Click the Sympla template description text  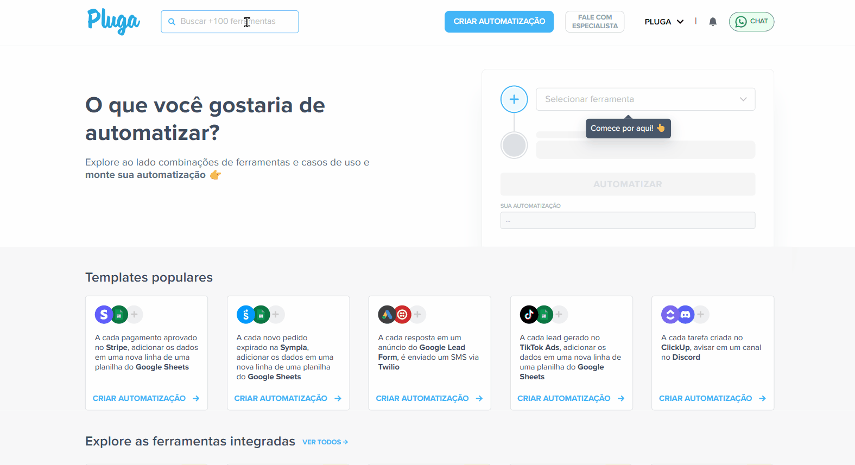pyautogui.click(x=286, y=358)
